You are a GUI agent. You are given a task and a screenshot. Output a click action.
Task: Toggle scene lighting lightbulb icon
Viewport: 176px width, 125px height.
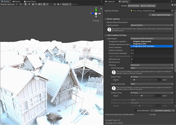(25, 4)
